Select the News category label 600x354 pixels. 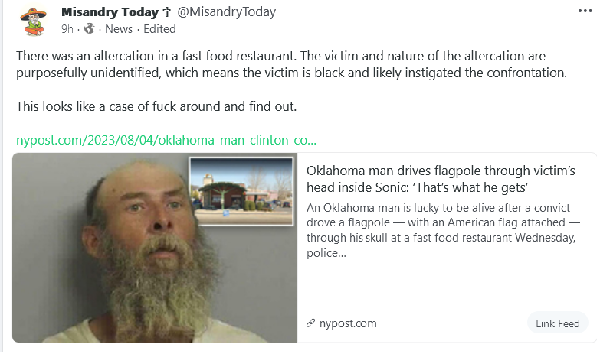coord(119,29)
